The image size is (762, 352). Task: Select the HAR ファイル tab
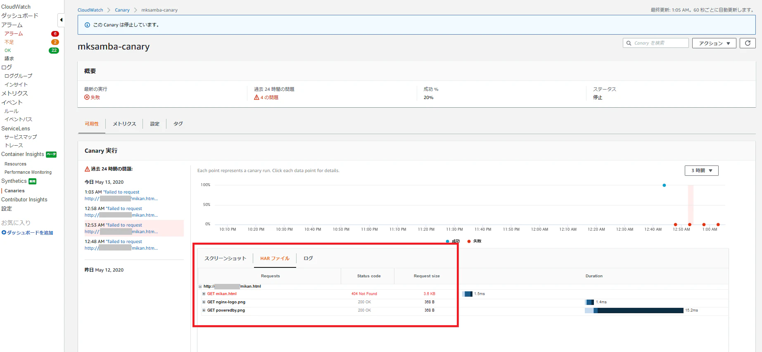275,258
